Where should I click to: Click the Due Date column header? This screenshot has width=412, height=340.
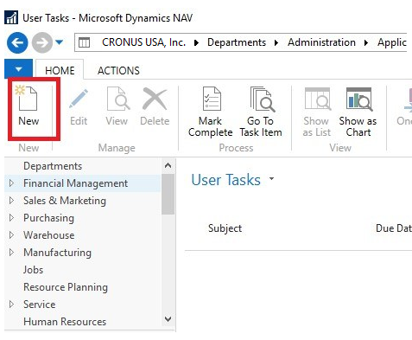393,228
